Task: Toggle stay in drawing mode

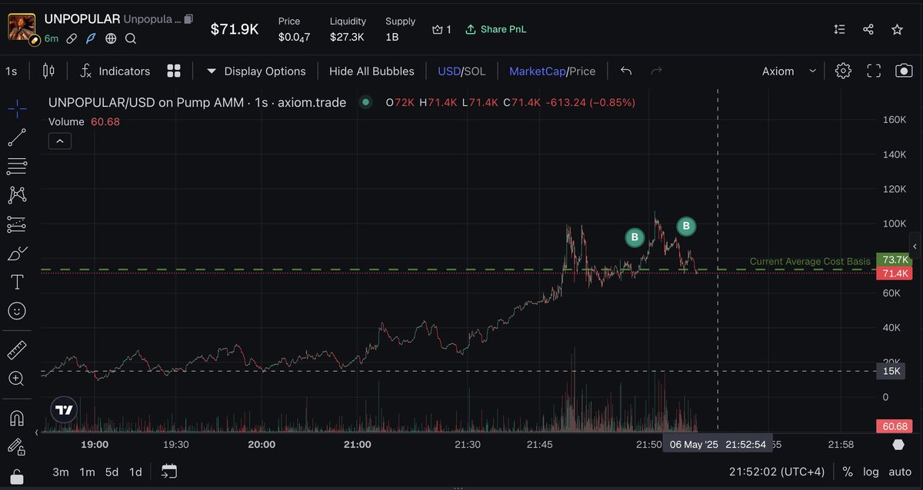Action: pos(17,447)
